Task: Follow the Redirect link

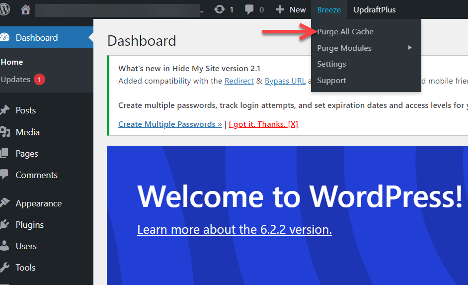Action: pos(239,81)
